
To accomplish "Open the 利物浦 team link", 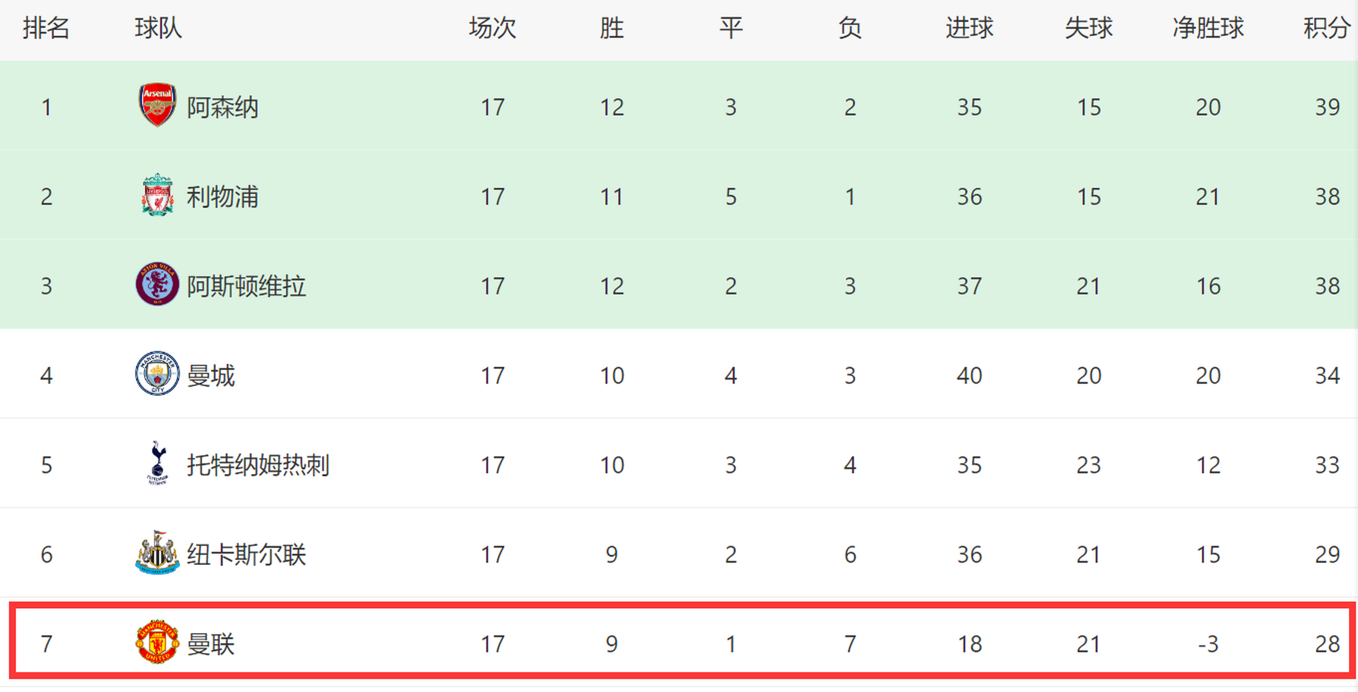I will [x=222, y=197].
